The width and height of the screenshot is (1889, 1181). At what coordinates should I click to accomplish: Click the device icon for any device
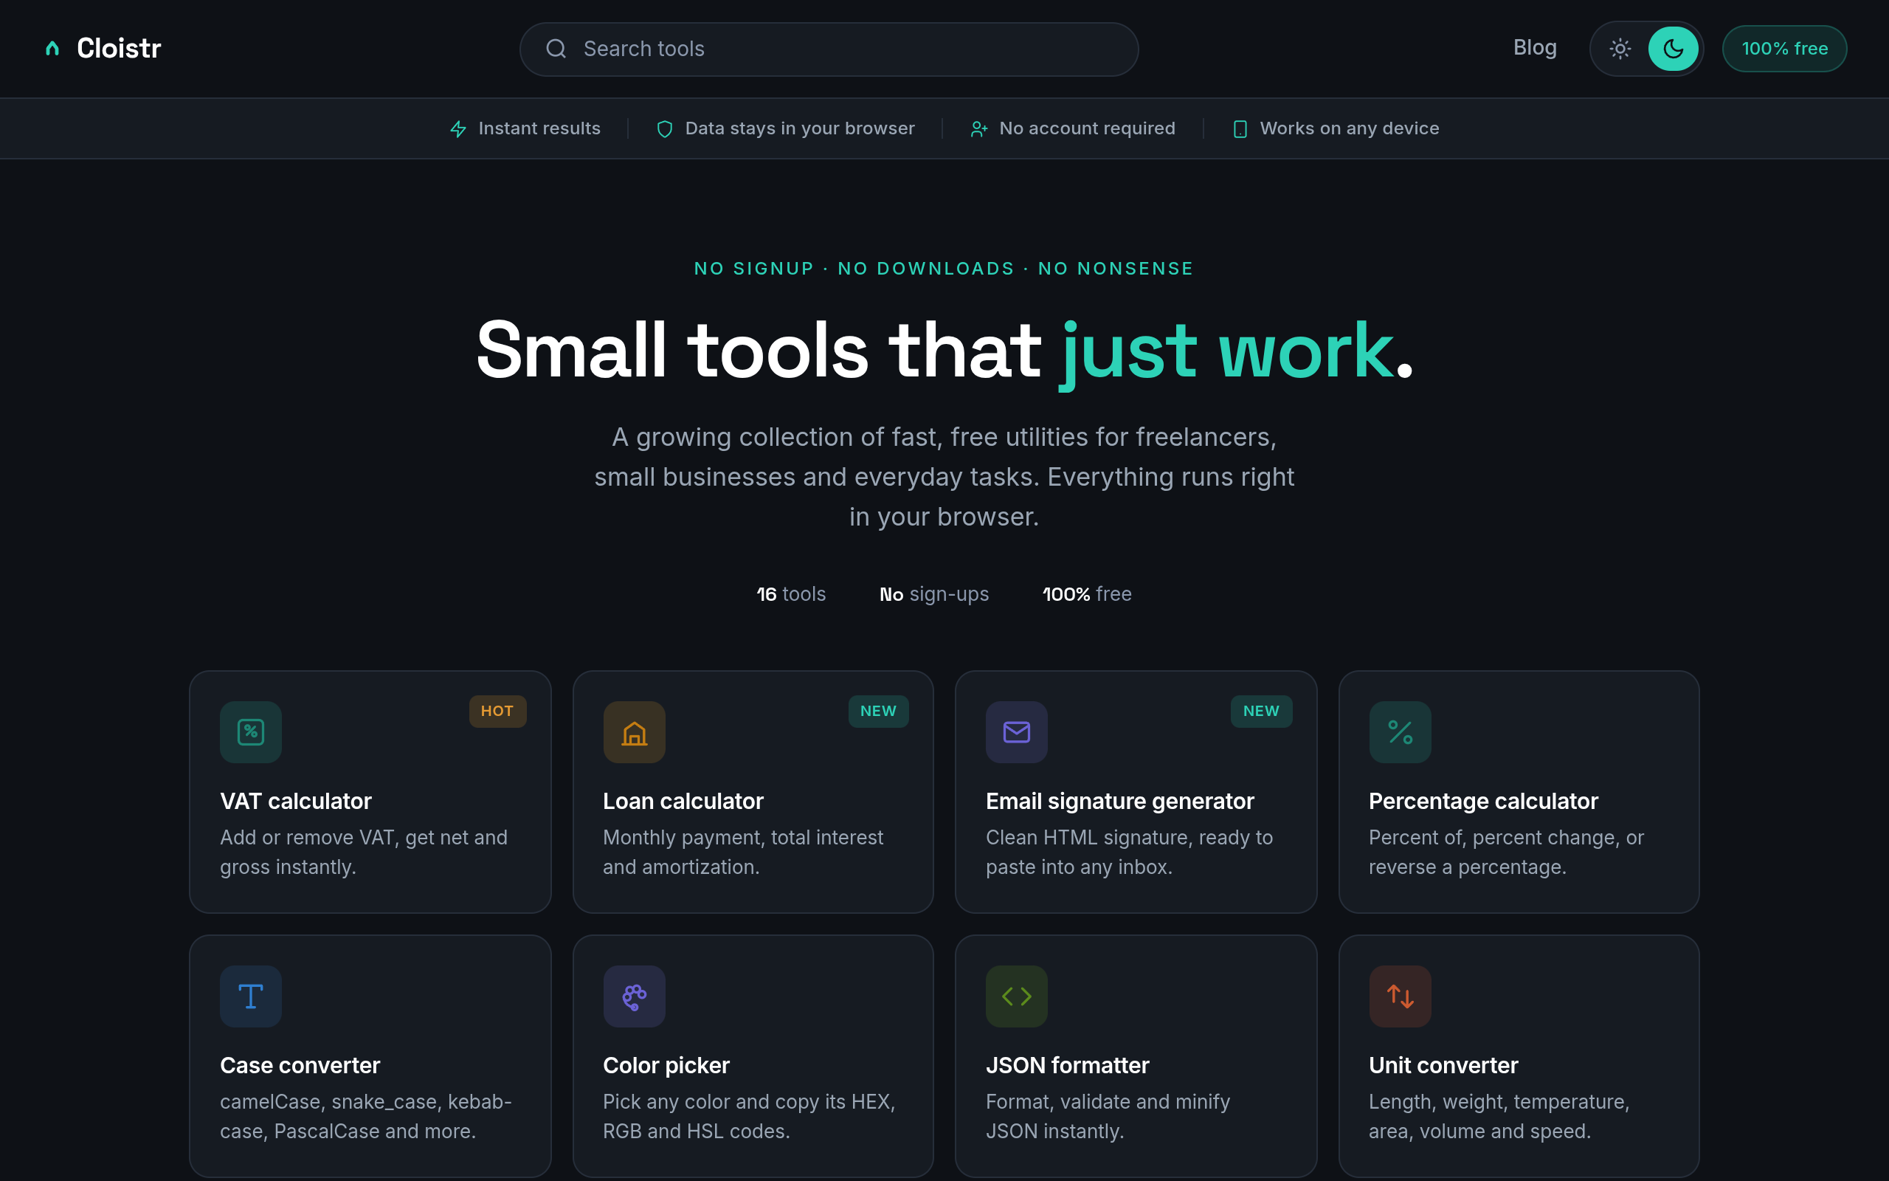click(x=1240, y=129)
